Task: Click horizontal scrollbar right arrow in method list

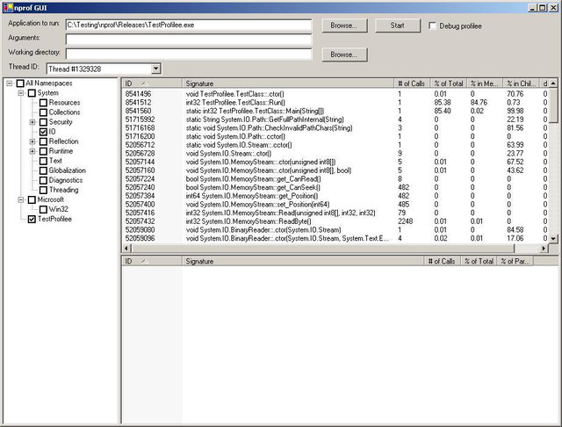Action: (544, 248)
